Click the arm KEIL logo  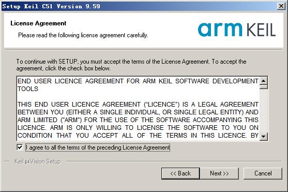[x=237, y=29]
